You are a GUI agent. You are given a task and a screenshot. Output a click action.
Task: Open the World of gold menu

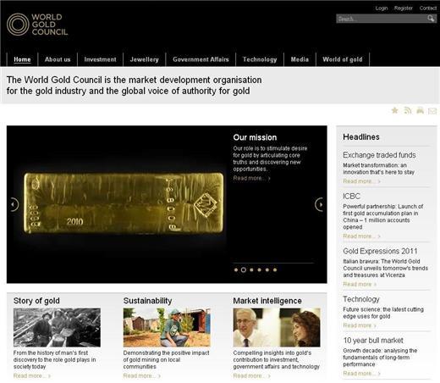343,59
